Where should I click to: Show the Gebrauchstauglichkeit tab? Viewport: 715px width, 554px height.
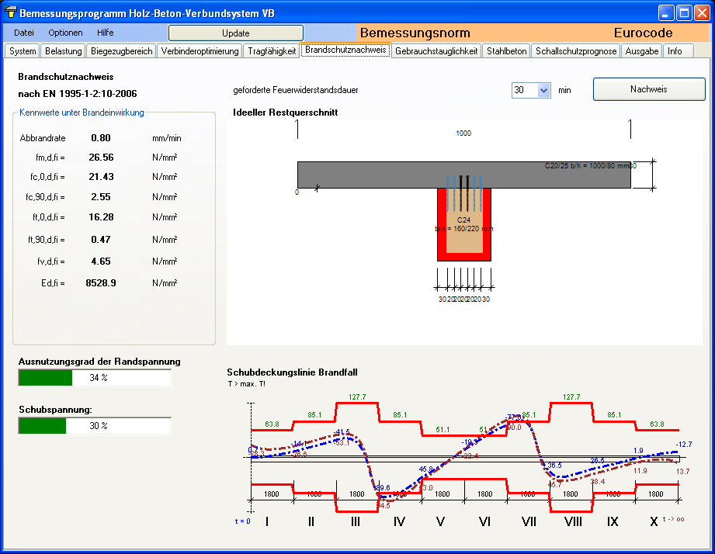[x=436, y=51]
